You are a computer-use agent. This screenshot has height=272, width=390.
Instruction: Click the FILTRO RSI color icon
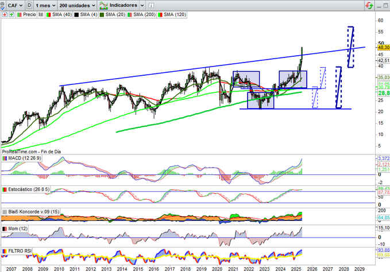pyautogui.click(x=5, y=251)
